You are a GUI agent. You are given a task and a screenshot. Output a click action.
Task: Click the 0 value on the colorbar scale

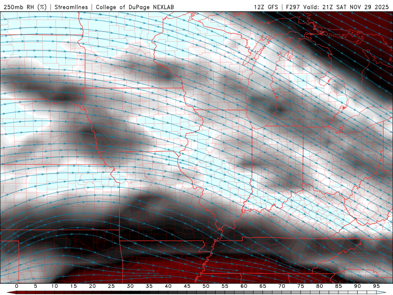tap(17, 286)
